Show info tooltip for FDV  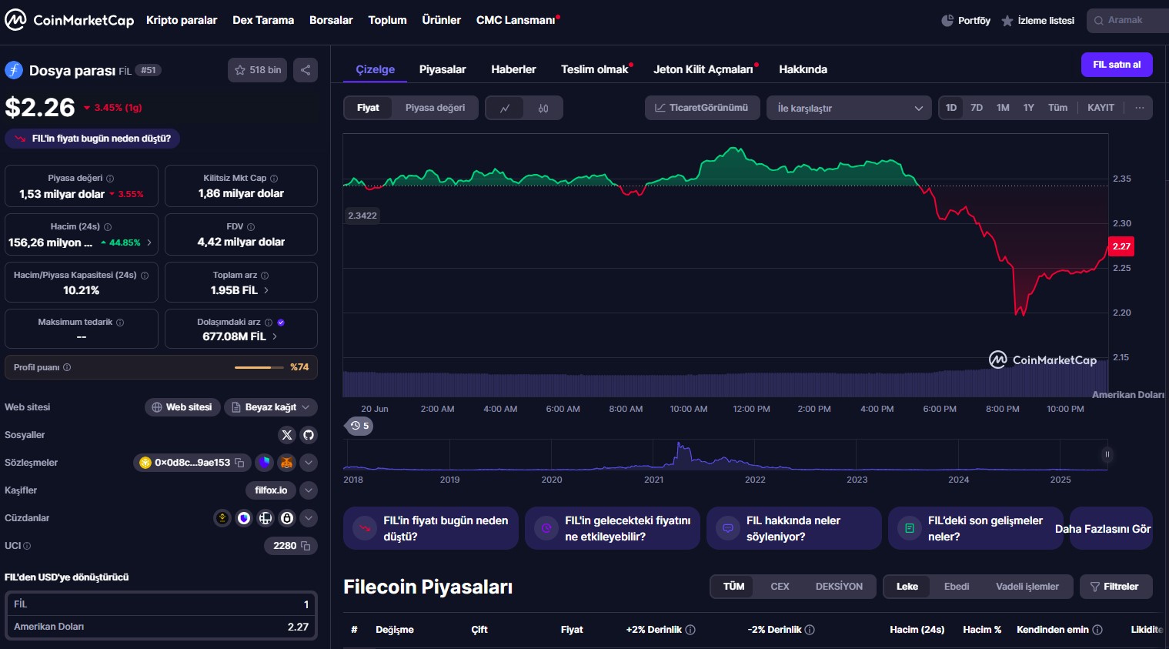click(251, 227)
